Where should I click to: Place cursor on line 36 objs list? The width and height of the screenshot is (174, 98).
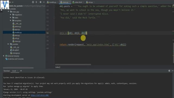coord(73,33)
